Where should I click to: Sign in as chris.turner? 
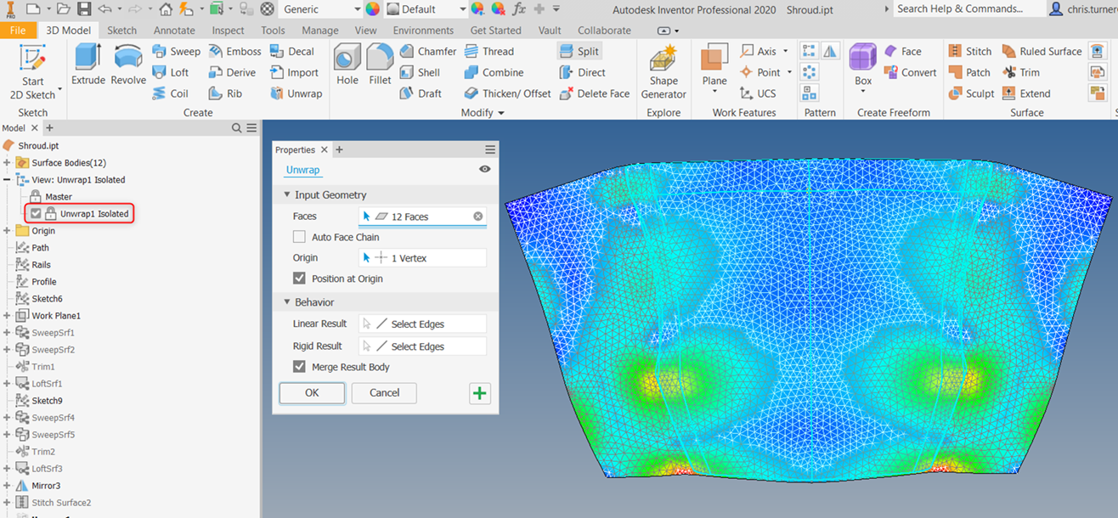coord(1083,9)
